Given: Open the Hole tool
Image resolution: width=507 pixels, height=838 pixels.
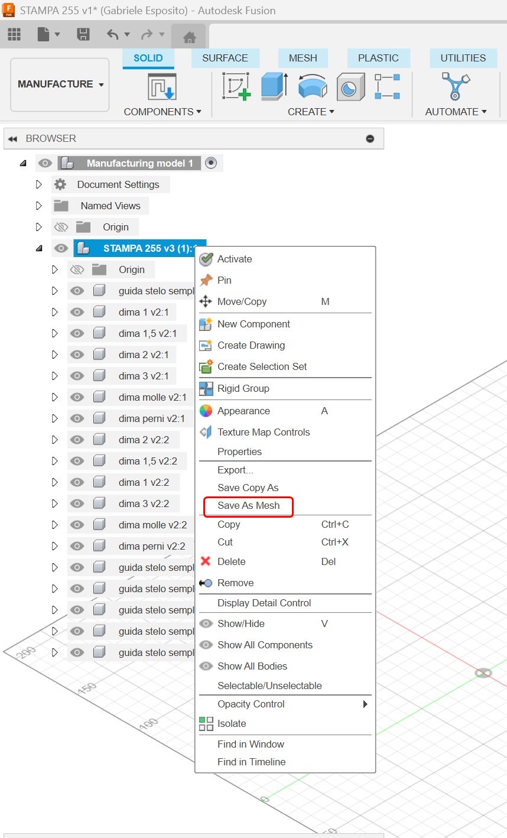Looking at the screenshot, I should coord(350,86).
